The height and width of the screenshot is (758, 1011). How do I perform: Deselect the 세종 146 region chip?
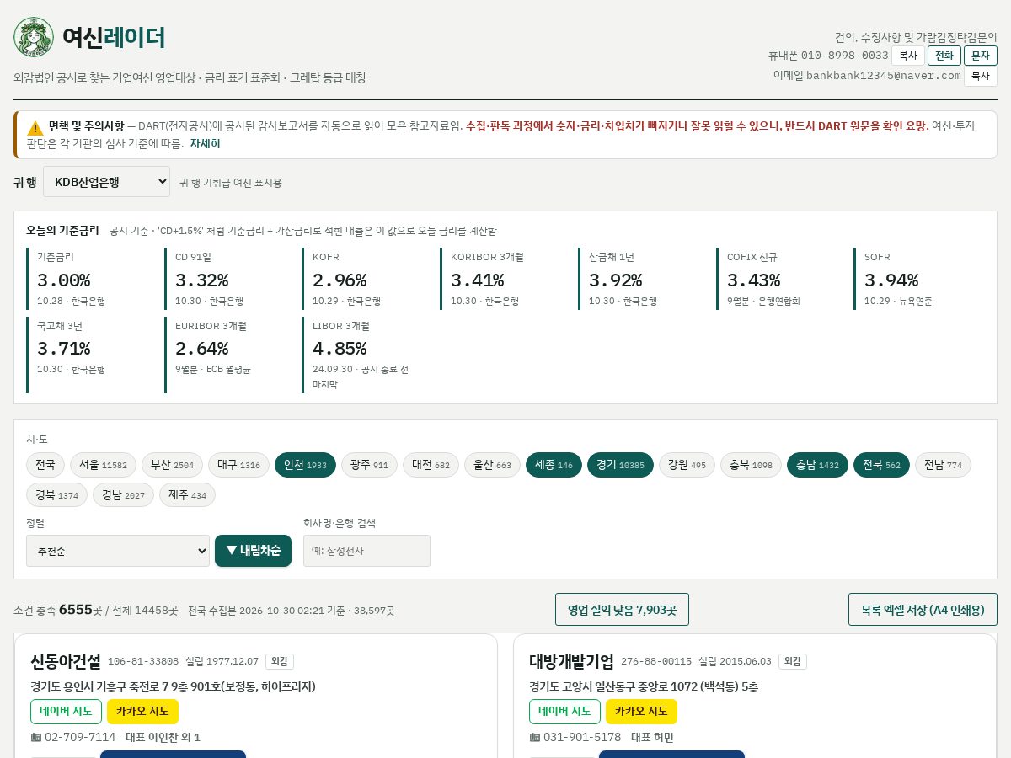click(554, 465)
